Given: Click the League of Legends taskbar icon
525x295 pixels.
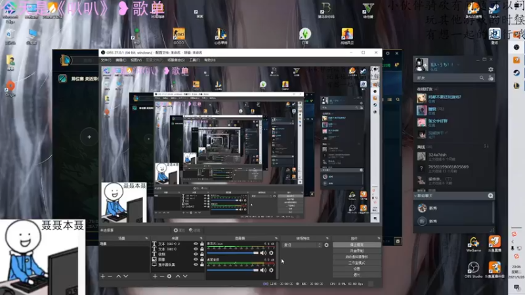Looking at the screenshot, I should tap(516, 86).
